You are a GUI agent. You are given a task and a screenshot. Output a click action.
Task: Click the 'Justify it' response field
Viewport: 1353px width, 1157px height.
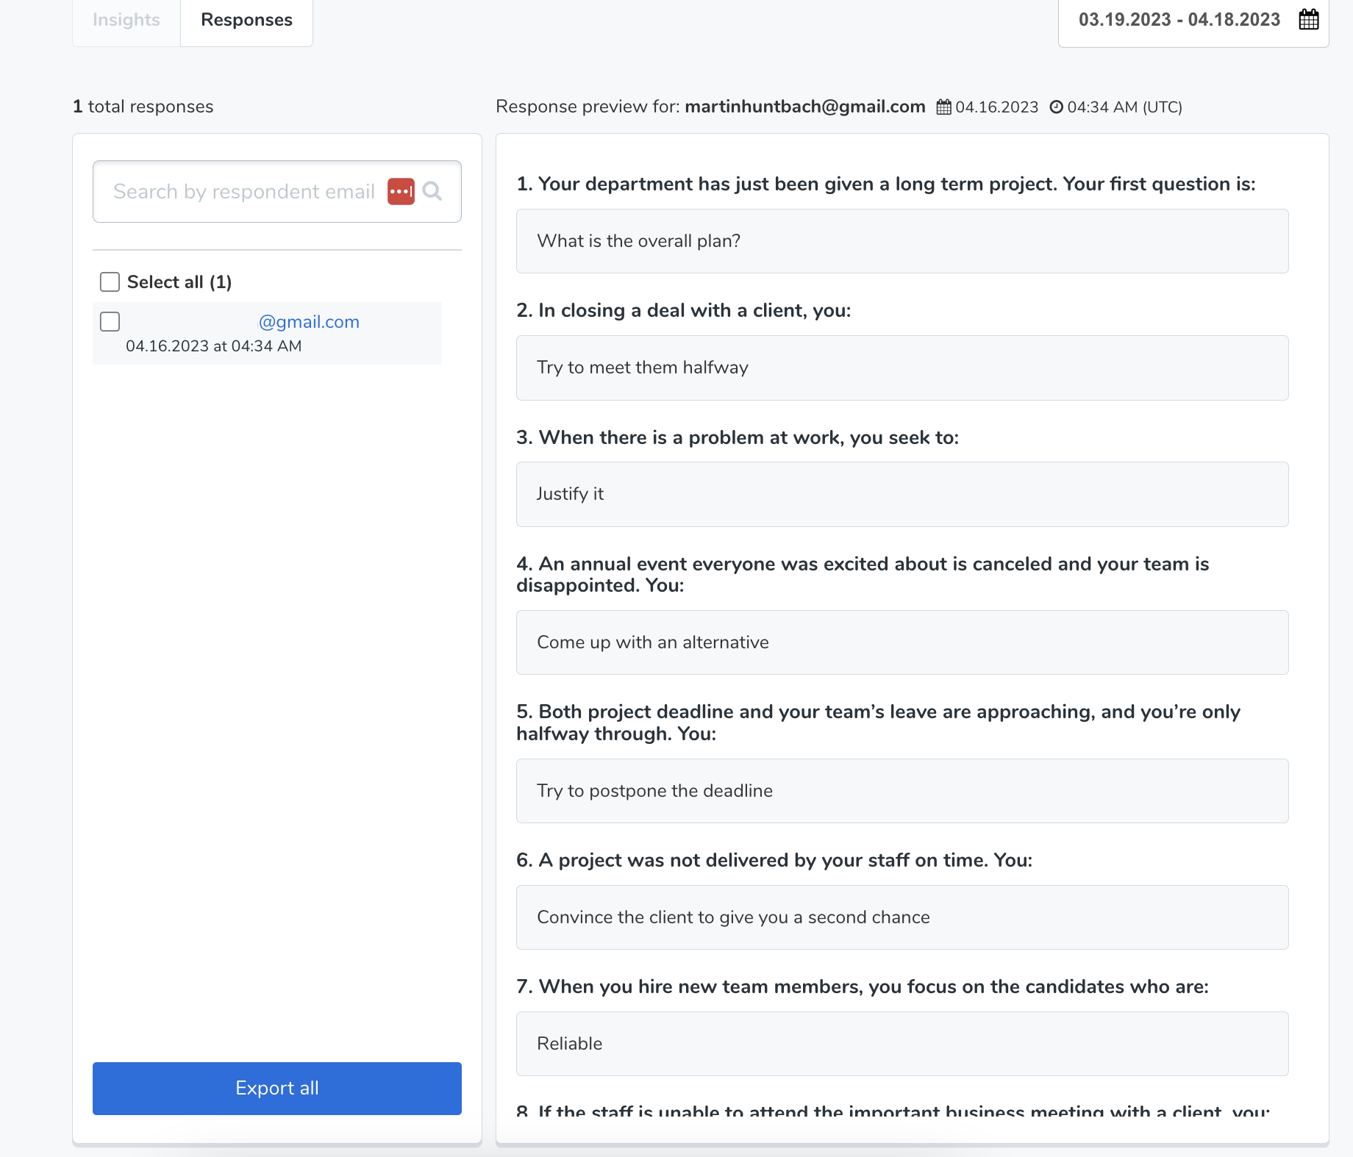tap(902, 494)
